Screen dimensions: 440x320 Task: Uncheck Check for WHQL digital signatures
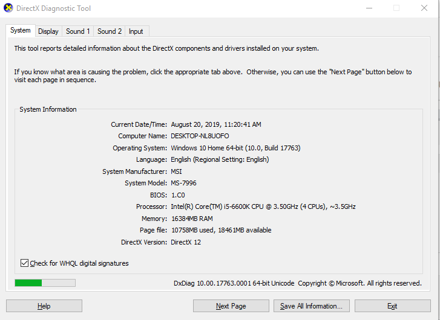point(24,263)
